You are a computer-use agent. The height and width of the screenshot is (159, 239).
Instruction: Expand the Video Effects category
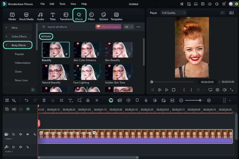click(19, 37)
